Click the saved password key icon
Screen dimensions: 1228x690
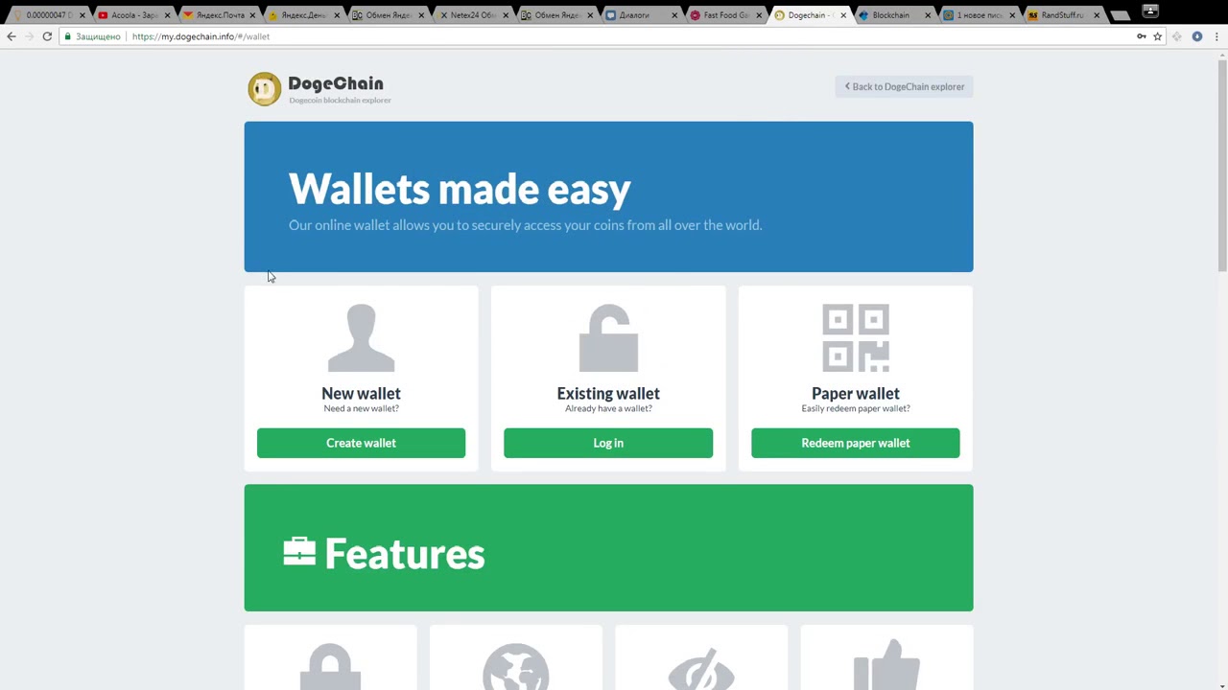(x=1141, y=36)
